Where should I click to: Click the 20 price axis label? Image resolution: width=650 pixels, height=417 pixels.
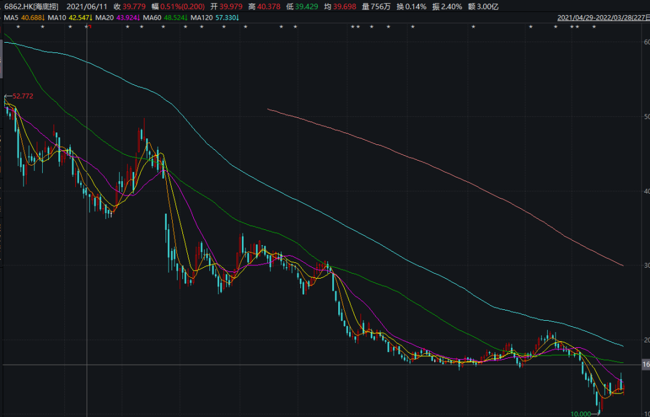click(646, 340)
